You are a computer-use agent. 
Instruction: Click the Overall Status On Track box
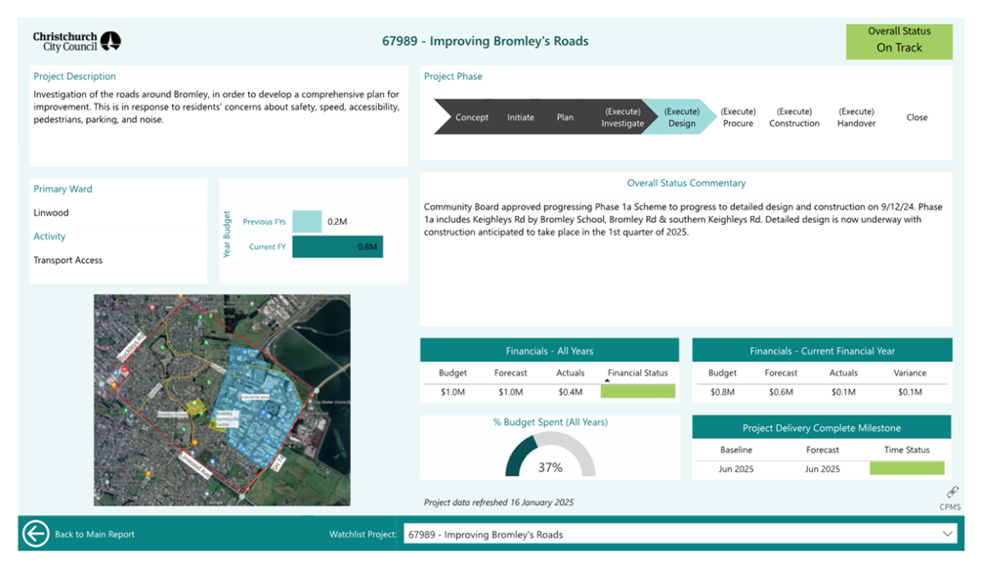(899, 40)
